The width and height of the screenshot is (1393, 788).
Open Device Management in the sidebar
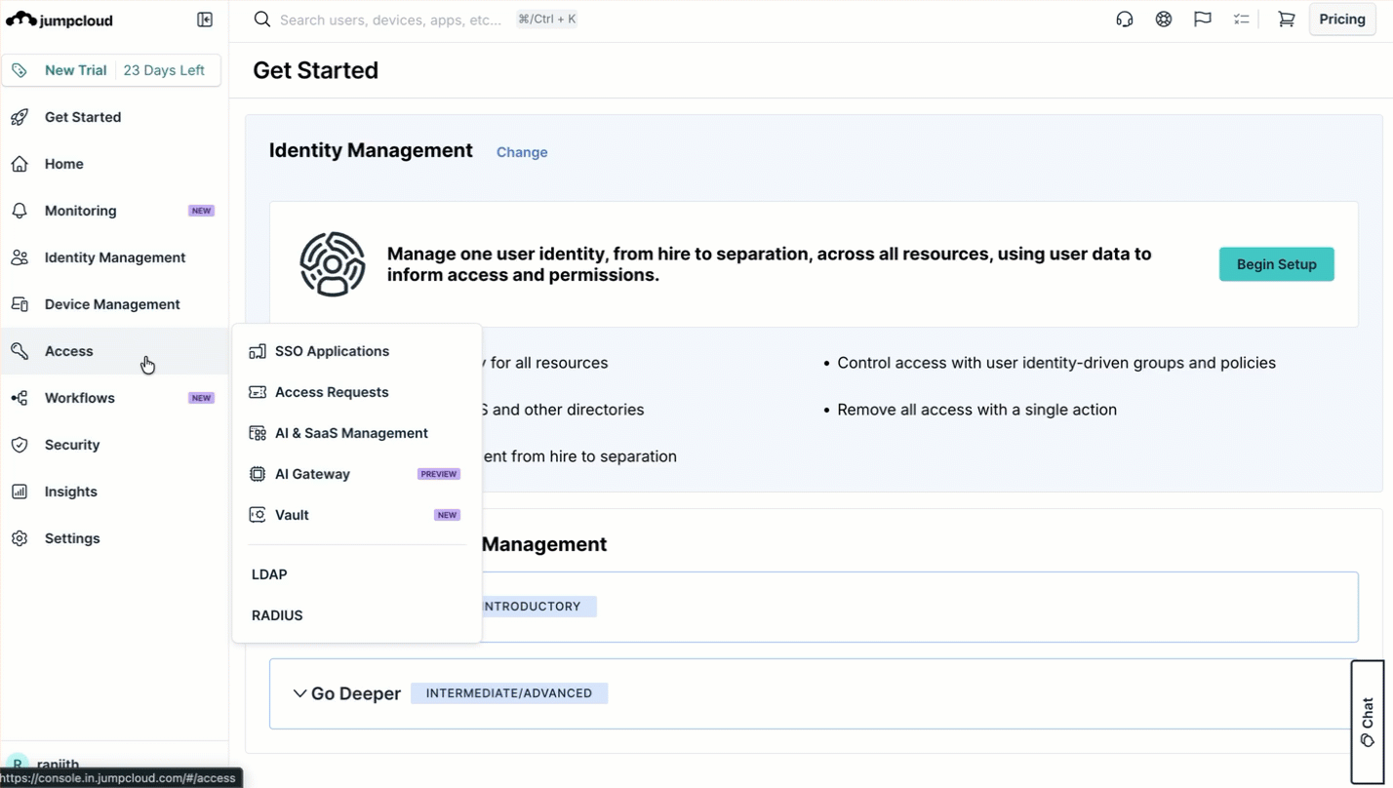[114, 304]
